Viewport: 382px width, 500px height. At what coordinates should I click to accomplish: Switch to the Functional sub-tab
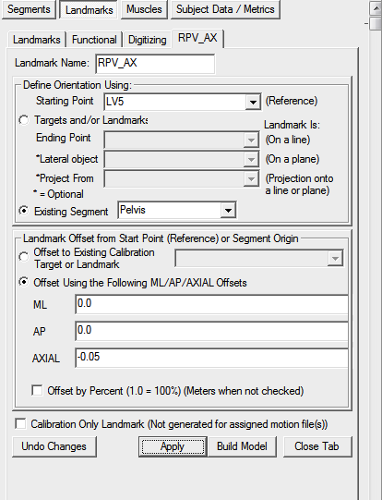pos(94,40)
